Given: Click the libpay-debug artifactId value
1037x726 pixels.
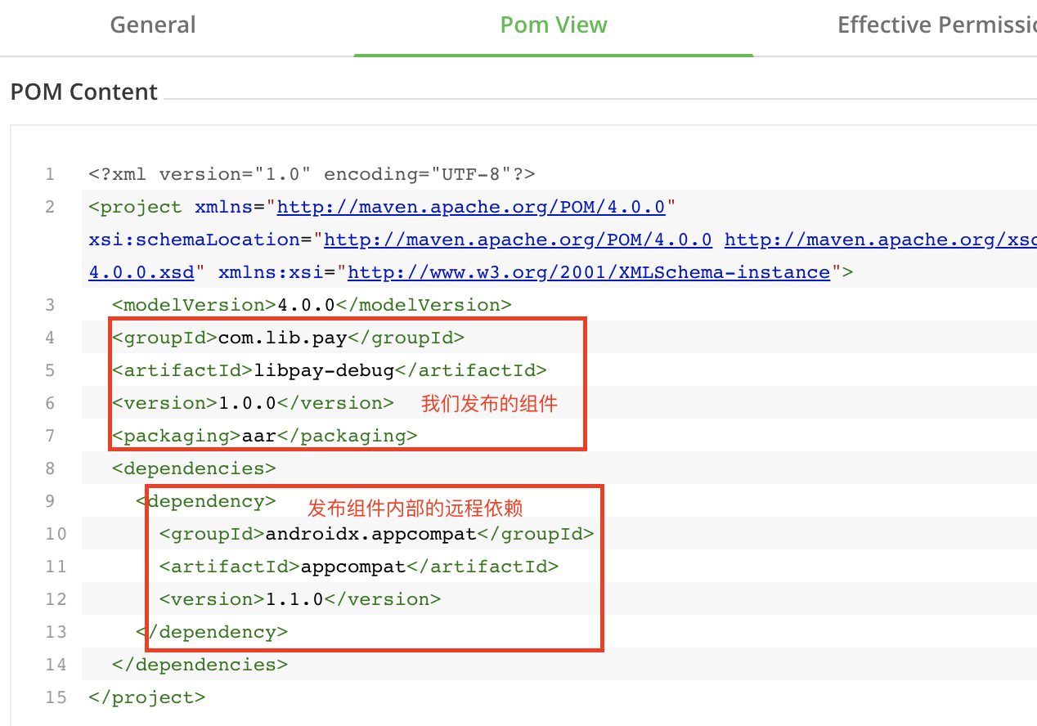Looking at the screenshot, I should pyautogui.click(x=324, y=370).
